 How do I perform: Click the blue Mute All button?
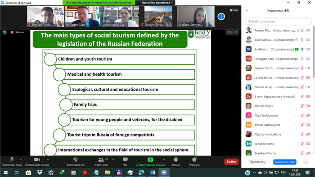285,162
